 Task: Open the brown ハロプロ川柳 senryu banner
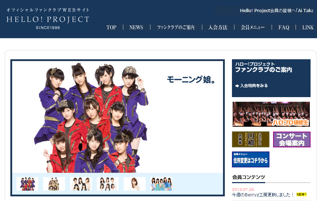point(251,139)
